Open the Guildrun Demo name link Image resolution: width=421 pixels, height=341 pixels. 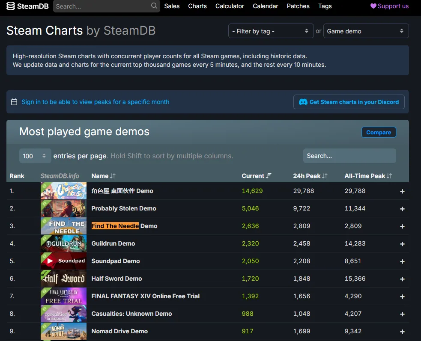[113, 243]
